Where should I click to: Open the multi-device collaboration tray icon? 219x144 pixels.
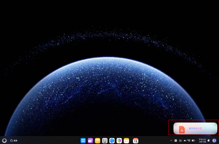coord(180,141)
